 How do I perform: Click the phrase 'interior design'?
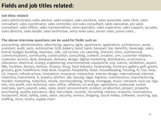(107, 74)
